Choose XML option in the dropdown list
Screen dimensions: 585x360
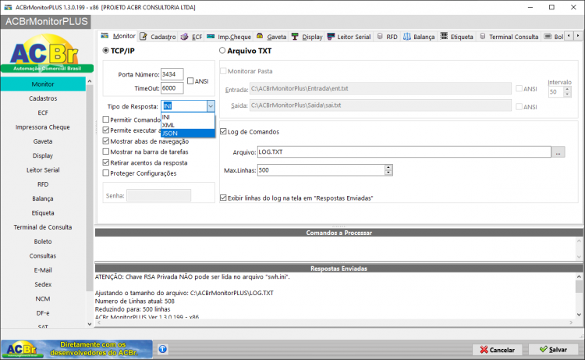(x=188, y=125)
